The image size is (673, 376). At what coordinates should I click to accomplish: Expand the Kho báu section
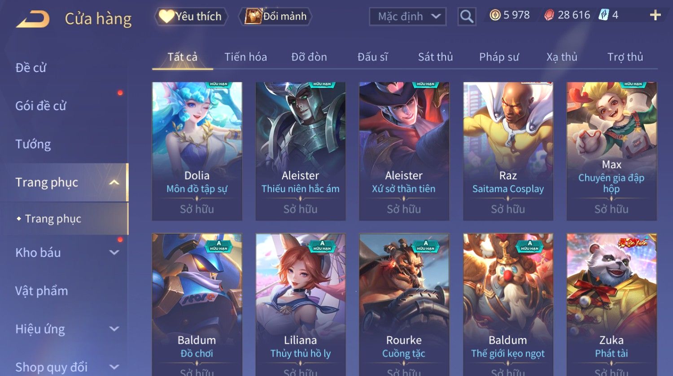coord(114,252)
